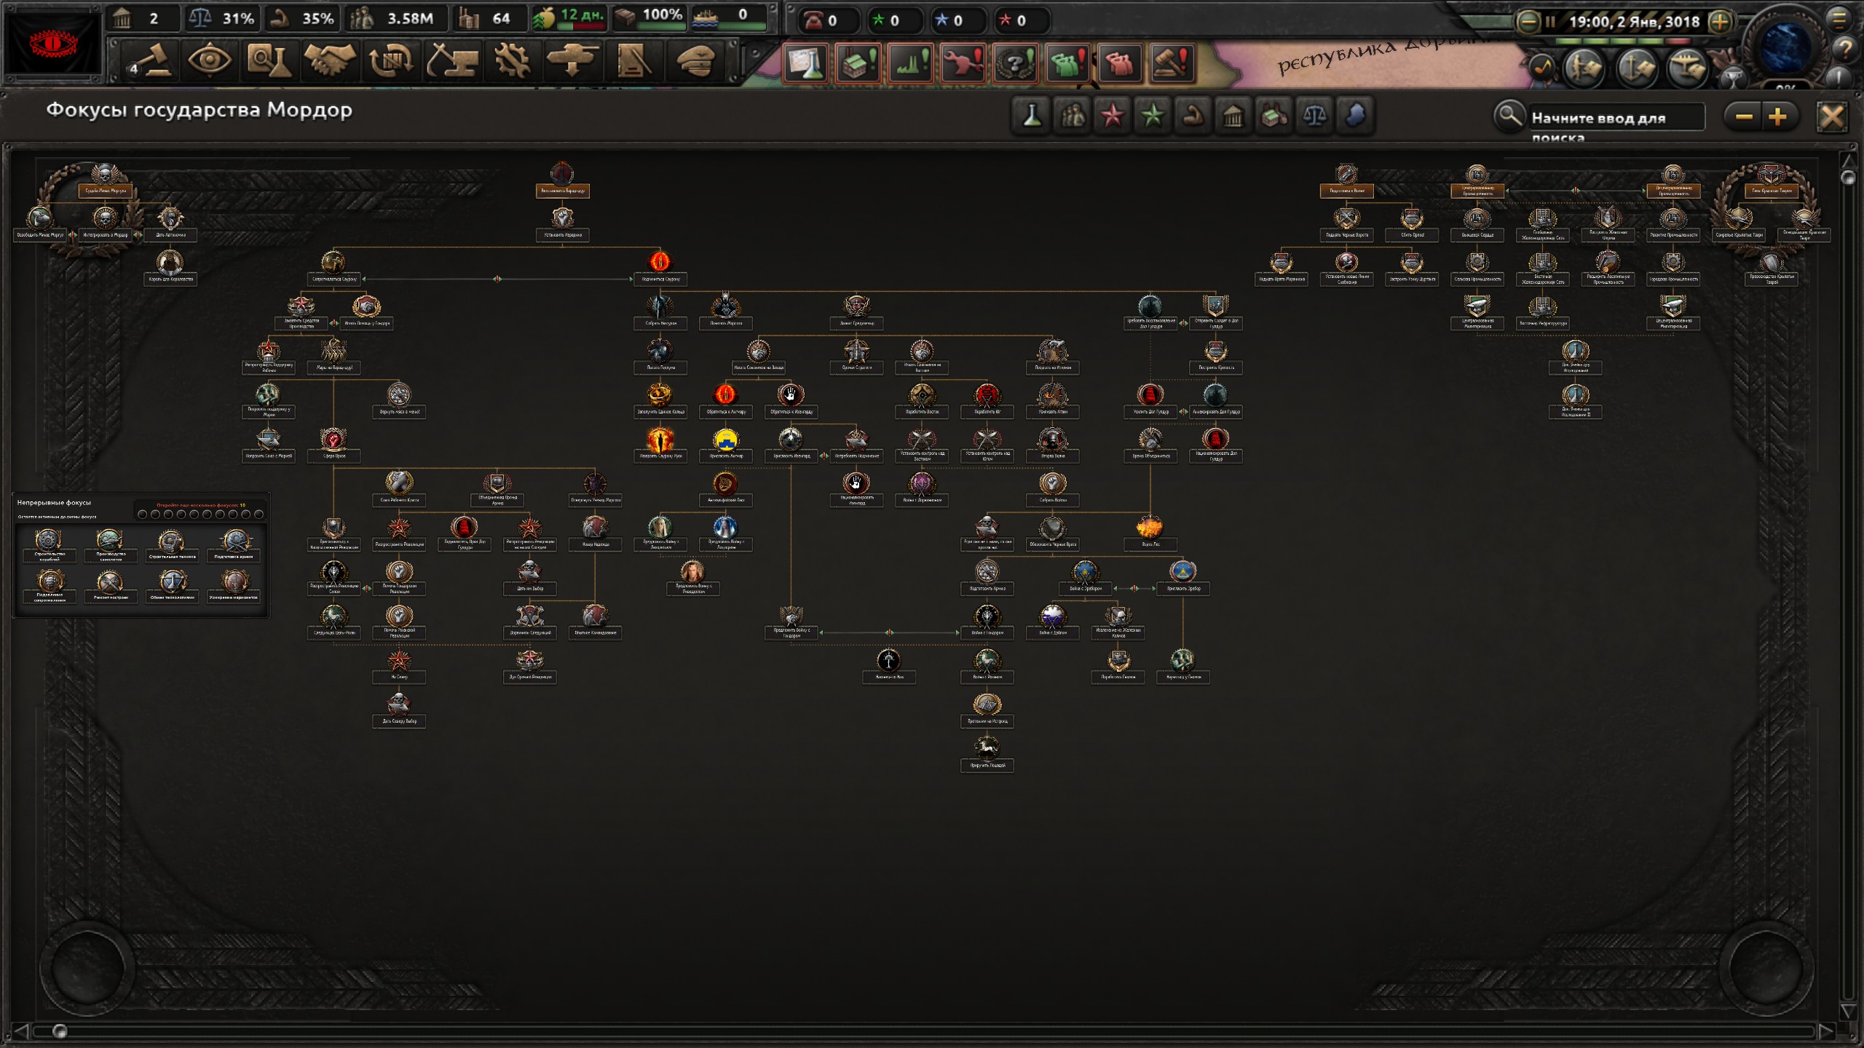Image resolution: width=1864 pixels, height=1048 pixels.
Task: Select the Поработить Юг focus
Action: coord(987,400)
